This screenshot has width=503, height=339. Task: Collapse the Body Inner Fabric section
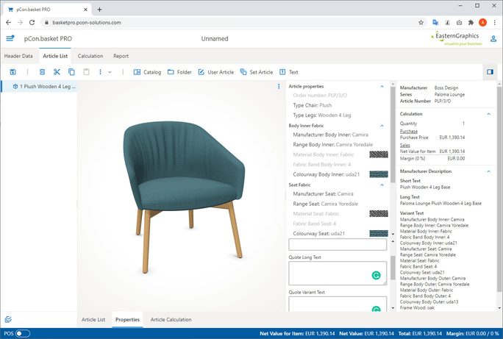coord(382,126)
